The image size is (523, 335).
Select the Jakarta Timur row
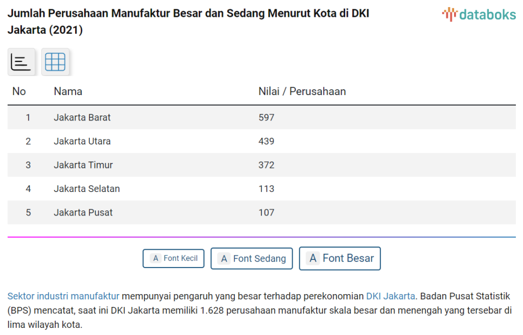(x=261, y=165)
